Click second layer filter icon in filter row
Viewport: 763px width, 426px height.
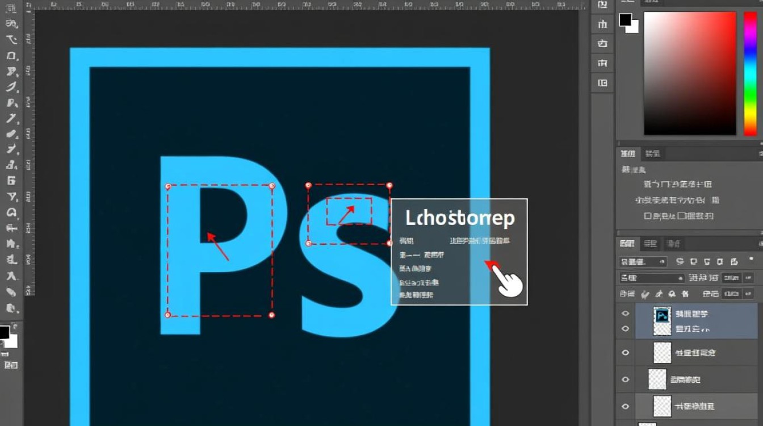[x=694, y=262]
